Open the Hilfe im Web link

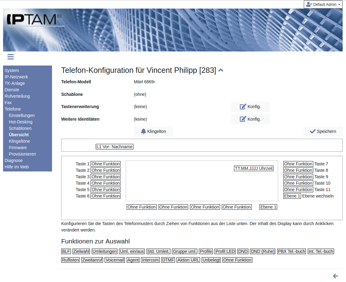coord(17,167)
